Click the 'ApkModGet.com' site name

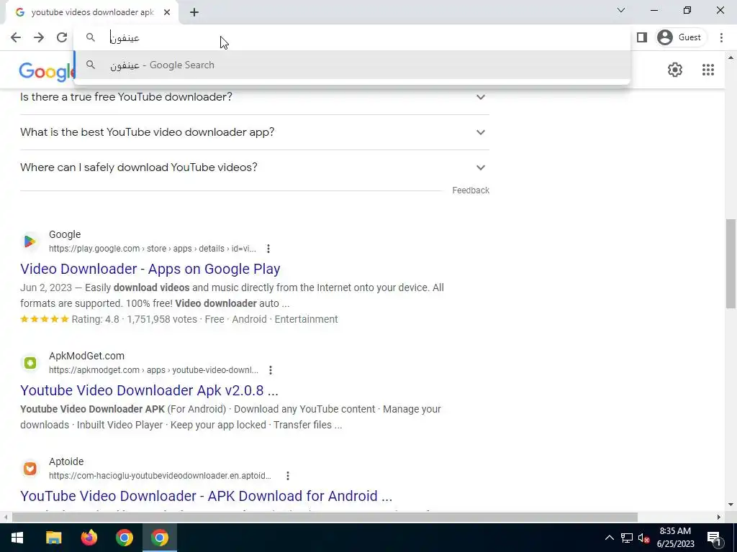(x=86, y=356)
